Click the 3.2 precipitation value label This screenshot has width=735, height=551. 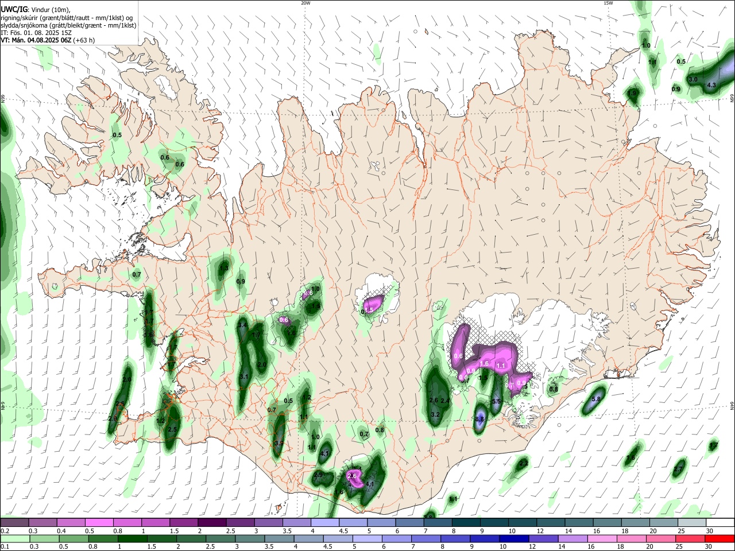click(x=435, y=414)
